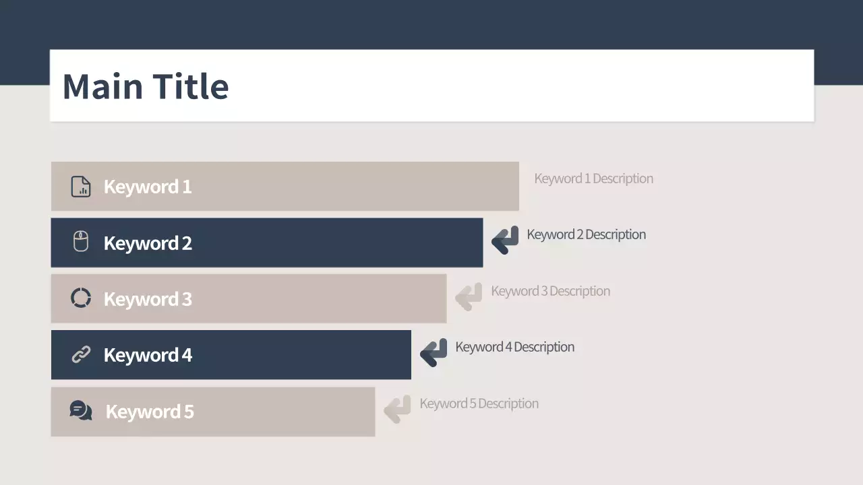
Task: Click the Keyword 3 Description text
Action: (550, 291)
